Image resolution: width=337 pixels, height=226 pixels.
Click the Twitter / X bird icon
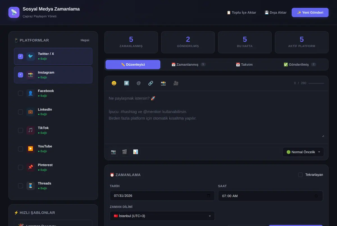[31, 56]
